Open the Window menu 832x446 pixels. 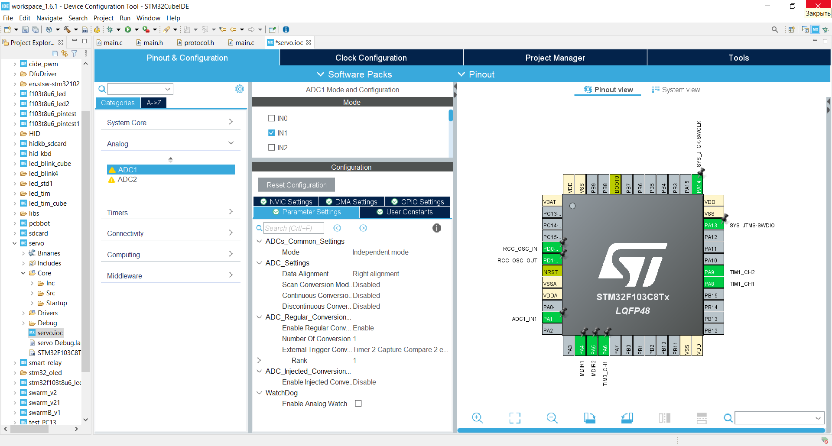[148, 18]
